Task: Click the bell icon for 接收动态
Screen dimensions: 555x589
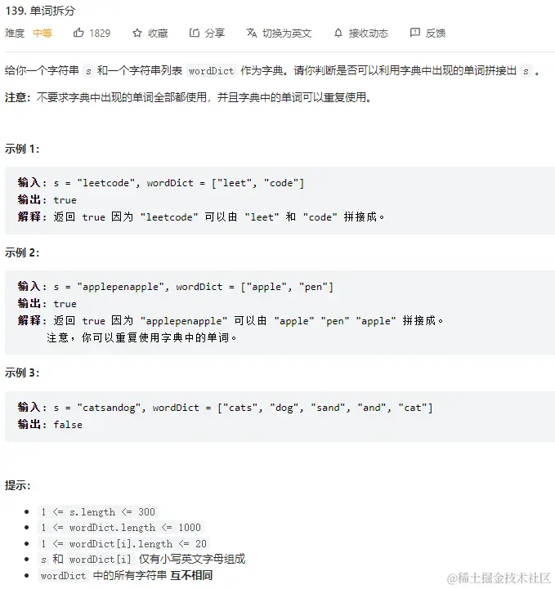Action: 338,33
